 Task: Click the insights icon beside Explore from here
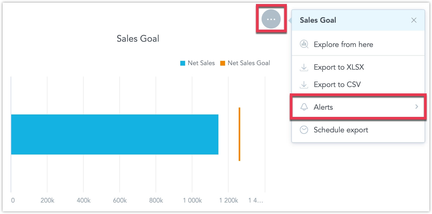pyautogui.click(x=304, y=44)
